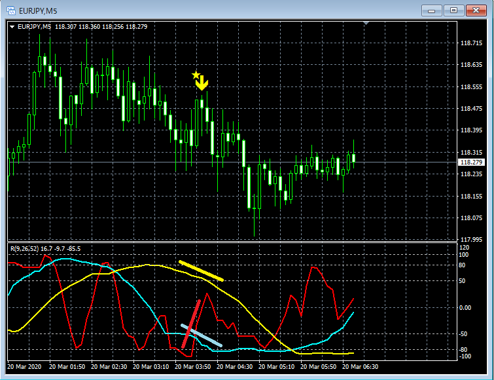This screenshot has width=494, height=380.
Task: Click indicator scale value 0.00
Action: coord(465,308)
